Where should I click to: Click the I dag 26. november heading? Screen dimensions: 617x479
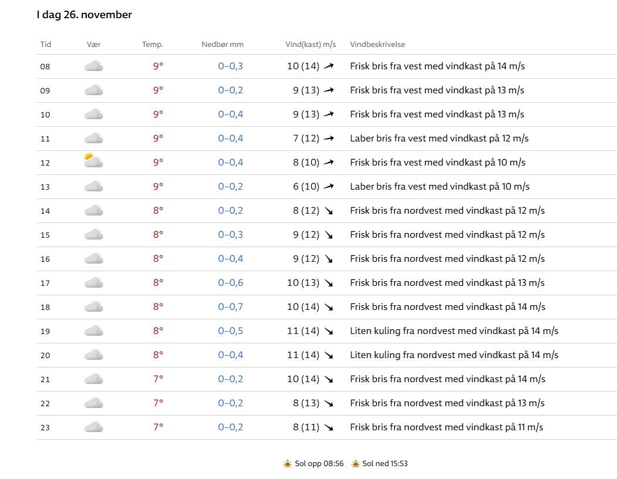pyautogui.click(x=84, y=15)
